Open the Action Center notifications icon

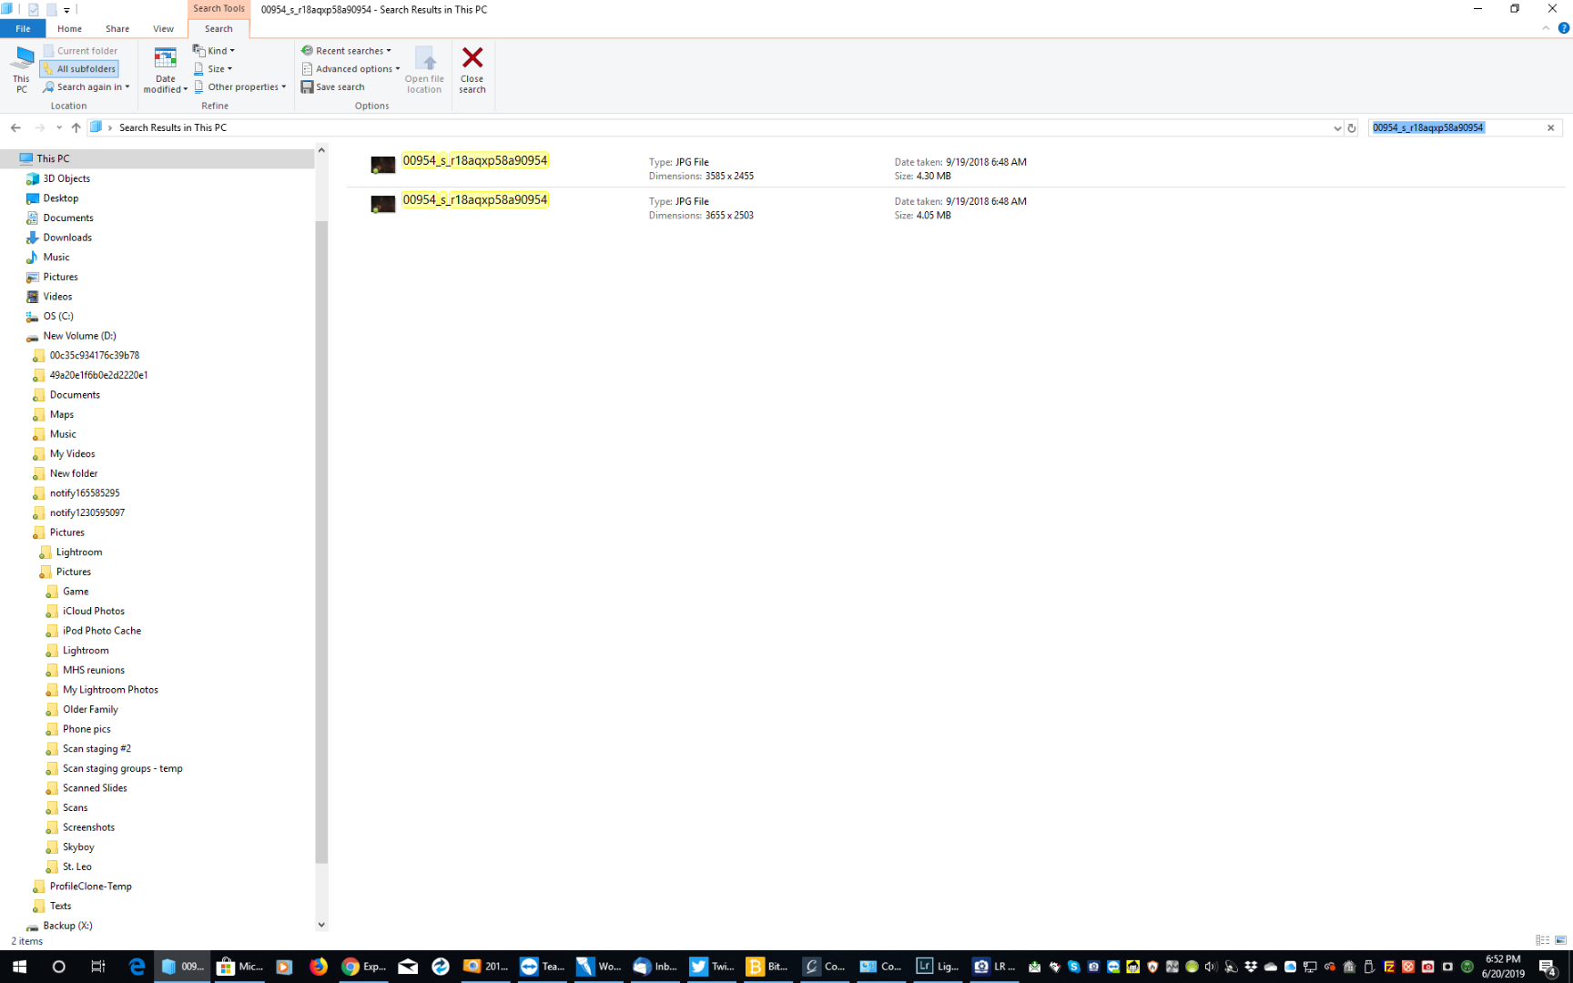coord(1547,967)
